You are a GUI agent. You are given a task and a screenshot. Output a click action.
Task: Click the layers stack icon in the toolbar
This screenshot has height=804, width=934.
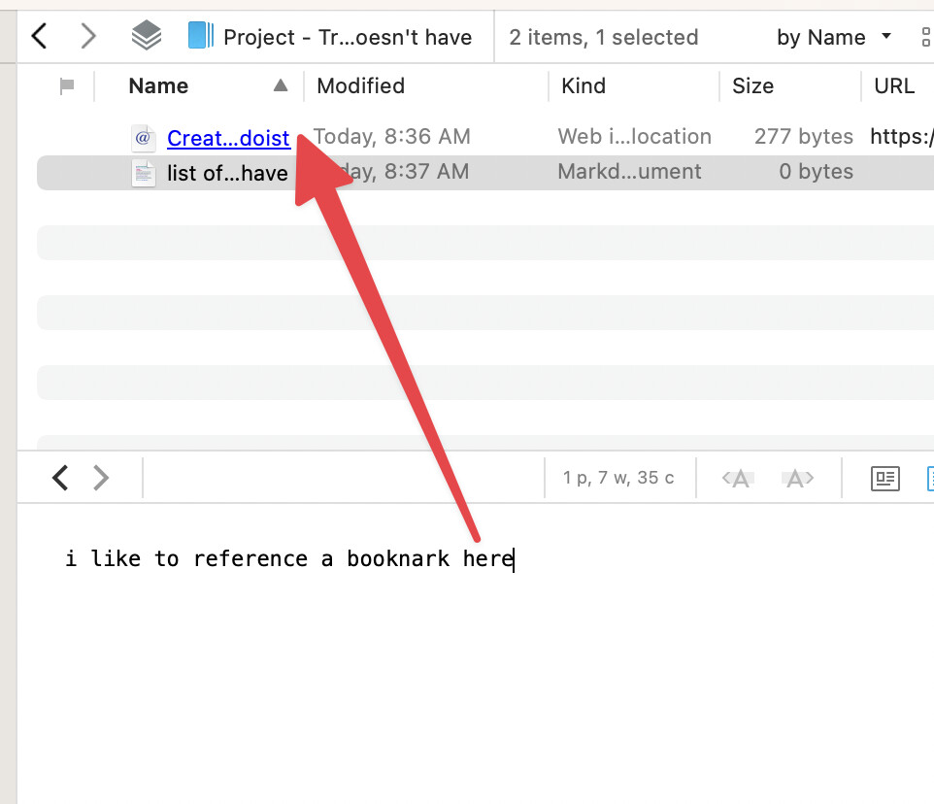coord(146,36)
